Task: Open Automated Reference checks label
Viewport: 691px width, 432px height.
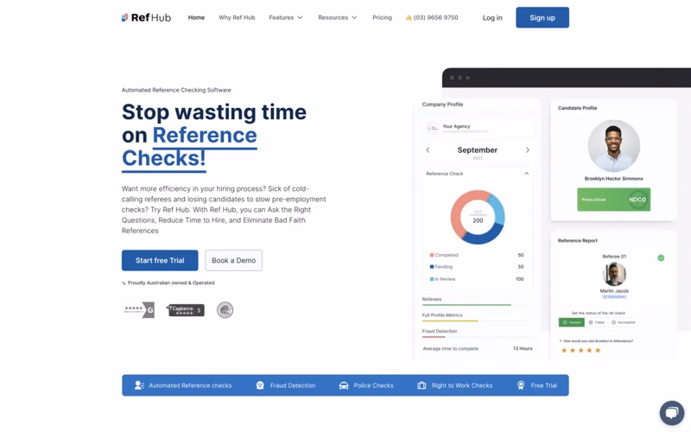Action: [x=190, y=385]
